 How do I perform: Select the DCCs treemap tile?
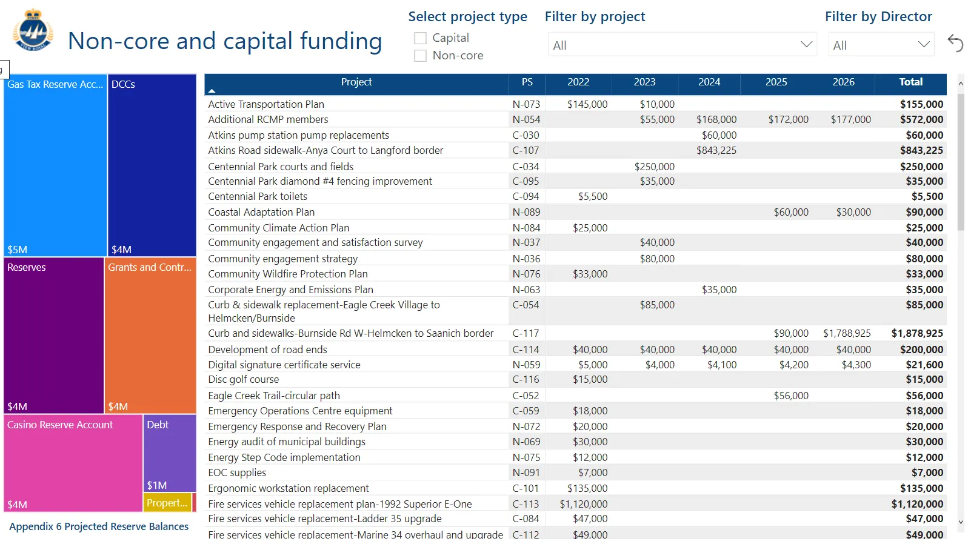click(x=152, y=165)
